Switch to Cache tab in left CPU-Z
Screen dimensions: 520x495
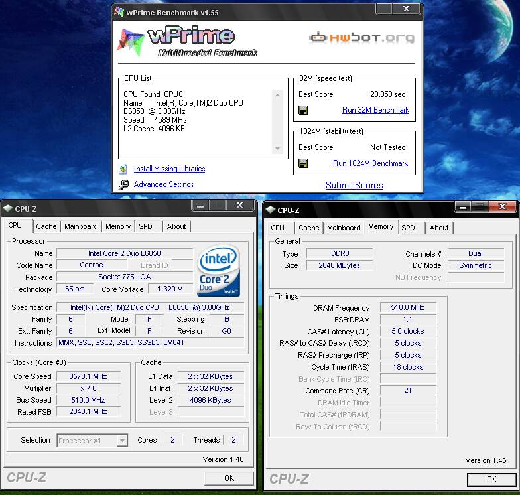click(46, 226)
